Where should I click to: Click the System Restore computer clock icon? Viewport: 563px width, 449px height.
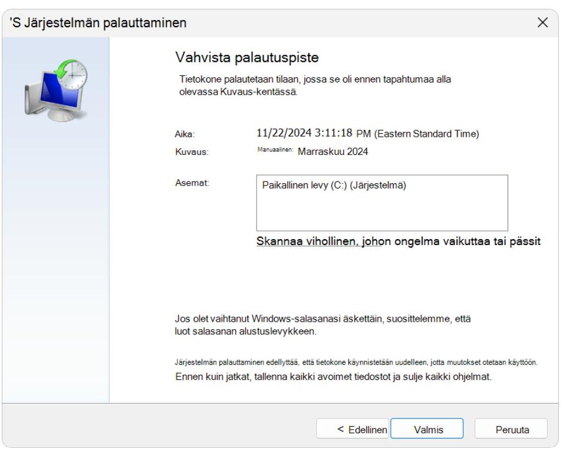(x=56, y=84)
